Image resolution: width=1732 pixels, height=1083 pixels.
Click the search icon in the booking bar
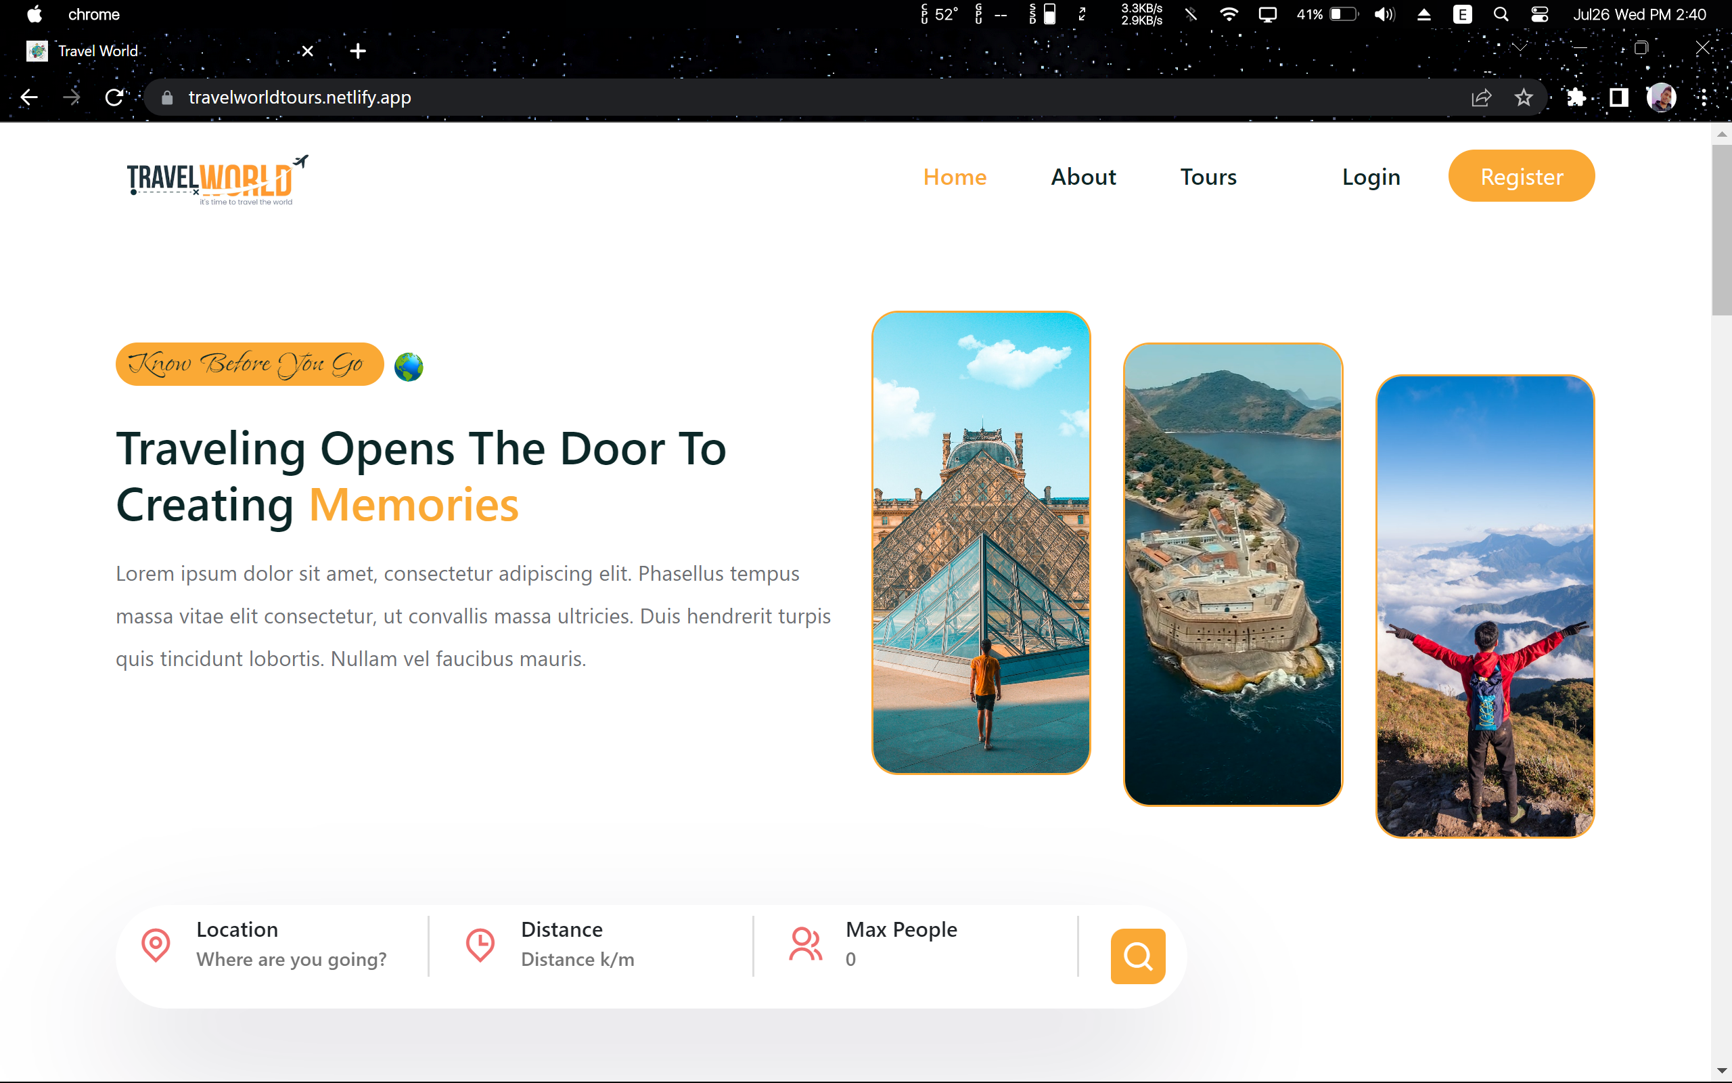click(1137, 956)
